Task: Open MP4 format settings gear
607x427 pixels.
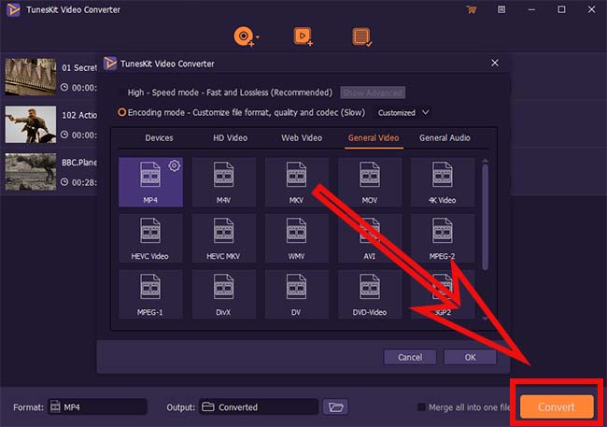Action: click(175, 165)
